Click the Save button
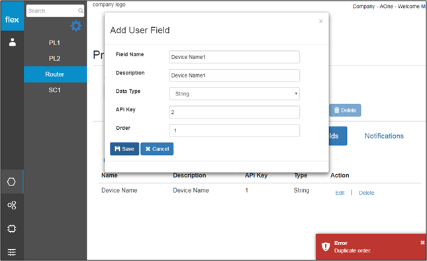427x261 pixels. pos(124,149)
